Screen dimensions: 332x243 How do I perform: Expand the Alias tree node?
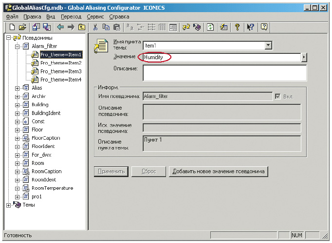tap(17, 88)
